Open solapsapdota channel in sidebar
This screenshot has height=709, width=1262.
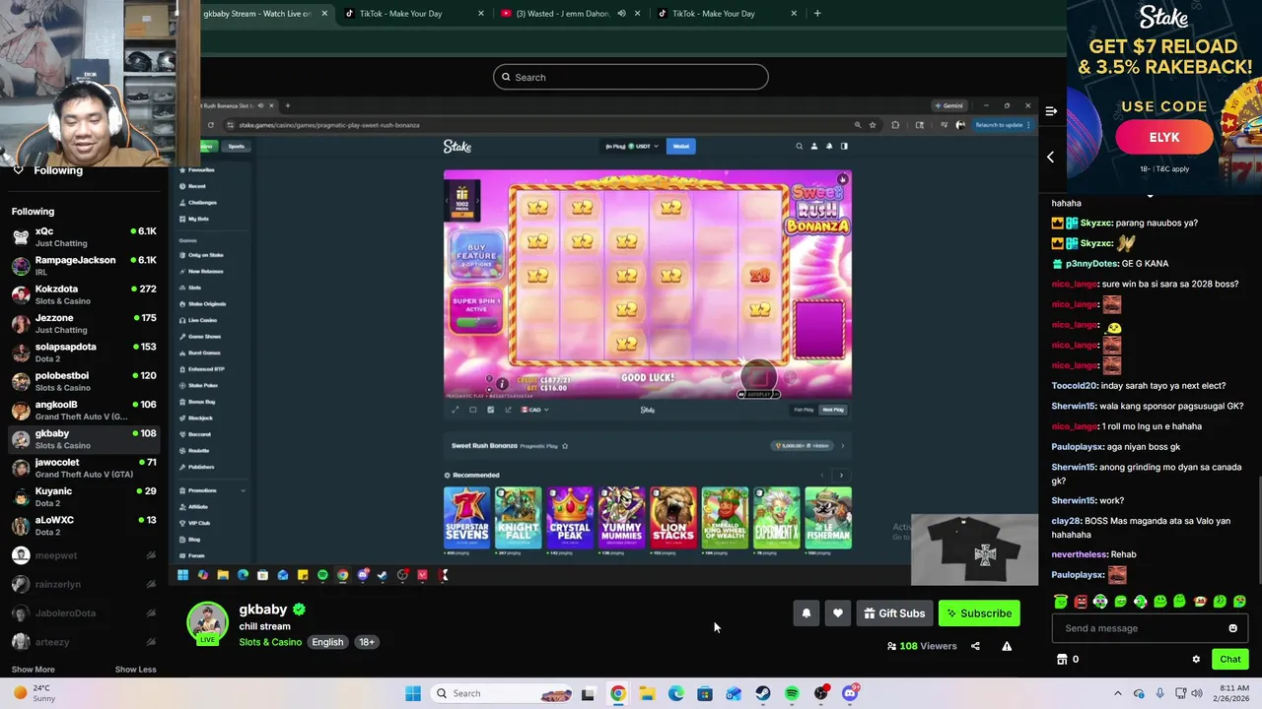tap(84, 353)
